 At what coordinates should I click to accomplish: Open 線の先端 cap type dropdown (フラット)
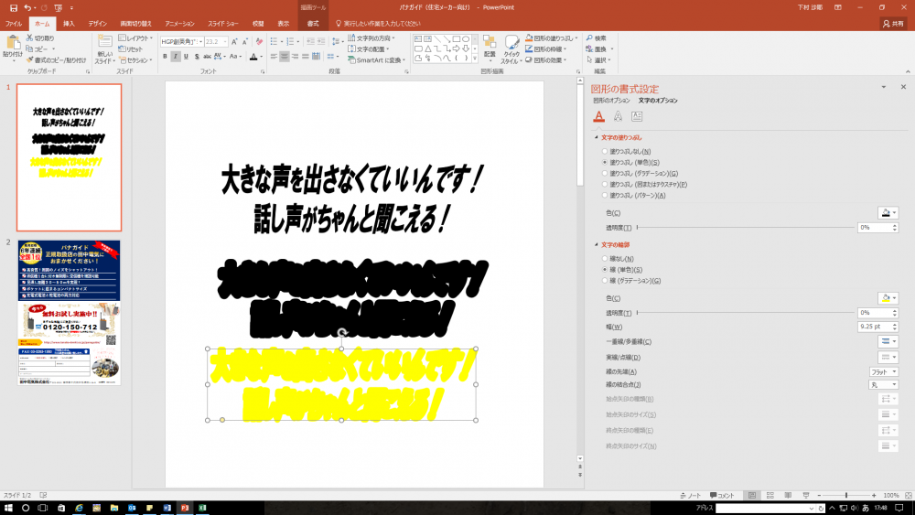[883, 372]
